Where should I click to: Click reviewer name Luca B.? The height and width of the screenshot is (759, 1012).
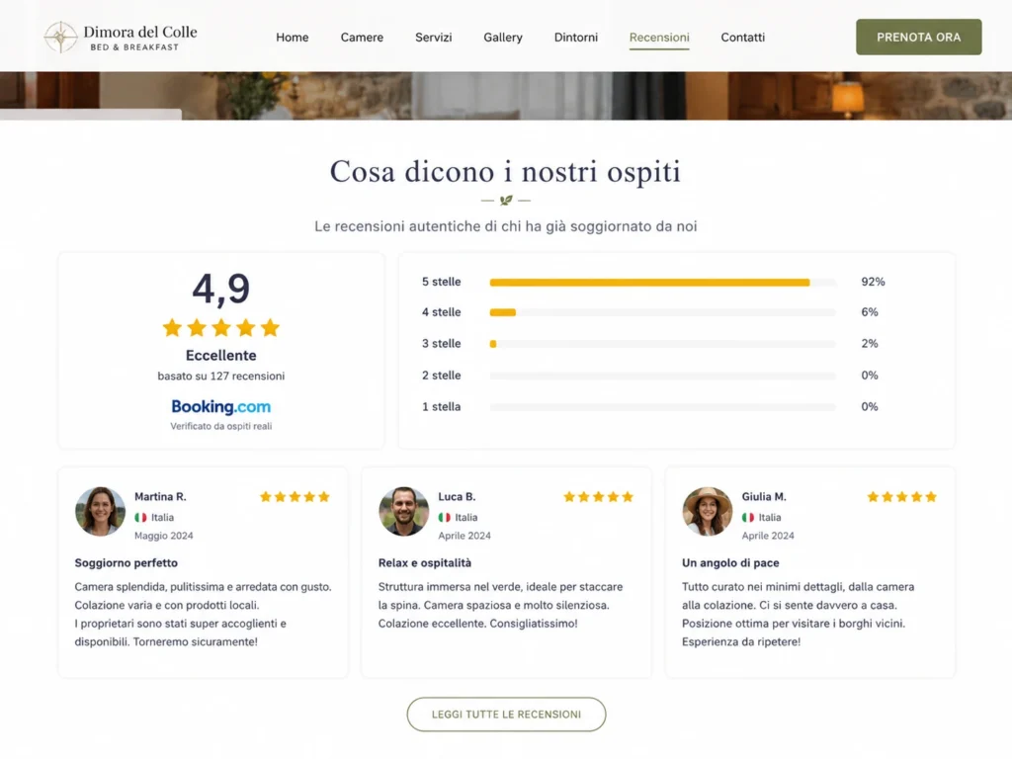457,496
